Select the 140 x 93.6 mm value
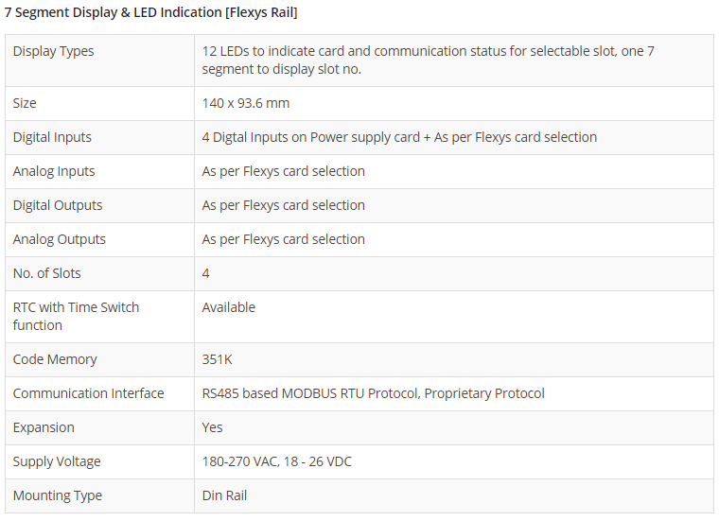This screenshot has height=521, width=719. [x=246, y=103]
